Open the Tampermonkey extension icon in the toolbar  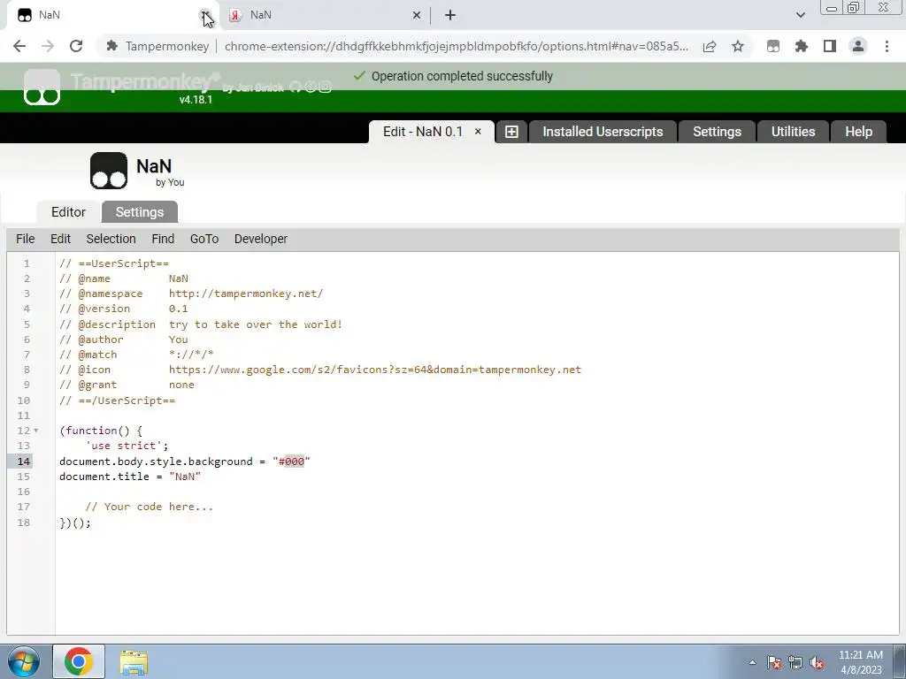773,46
